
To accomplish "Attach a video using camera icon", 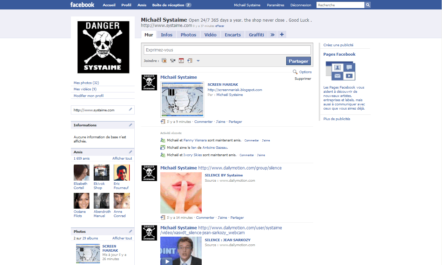I will click(173, 61).
